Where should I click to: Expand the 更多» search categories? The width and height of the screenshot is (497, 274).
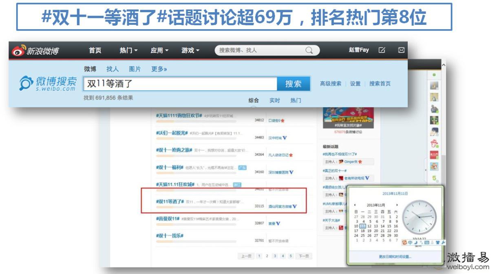click(x=159, y=69)
